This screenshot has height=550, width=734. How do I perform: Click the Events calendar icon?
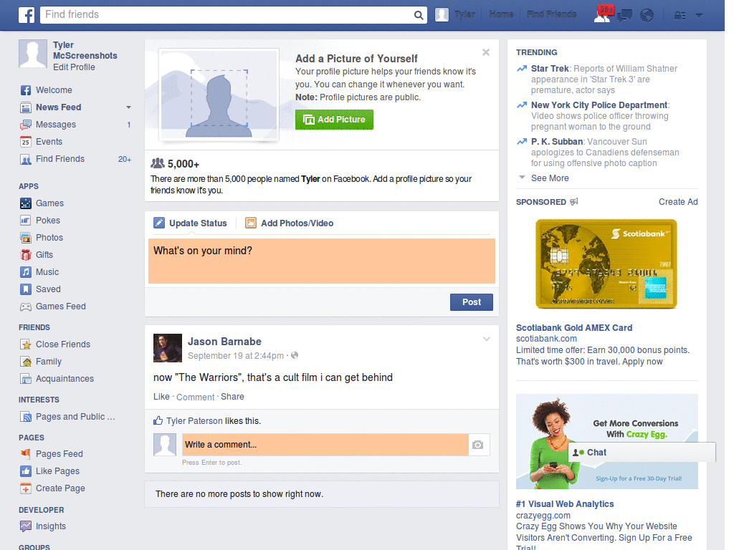point(26,142)
